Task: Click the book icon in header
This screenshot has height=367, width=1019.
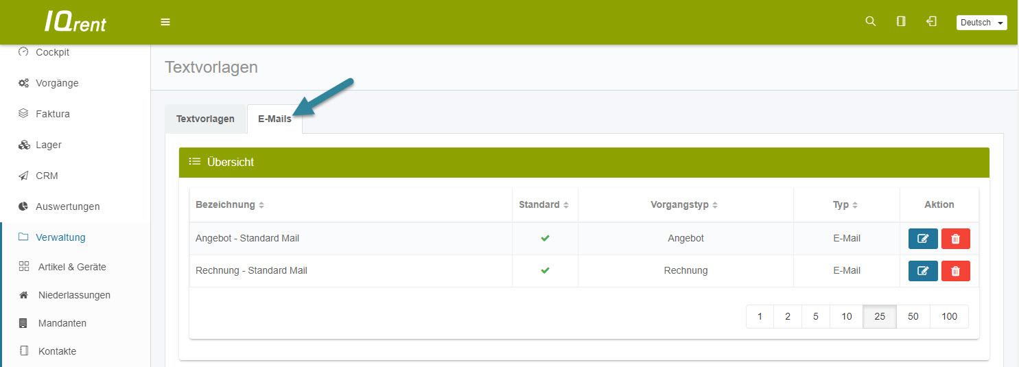Action: click(x=901, y=21)
